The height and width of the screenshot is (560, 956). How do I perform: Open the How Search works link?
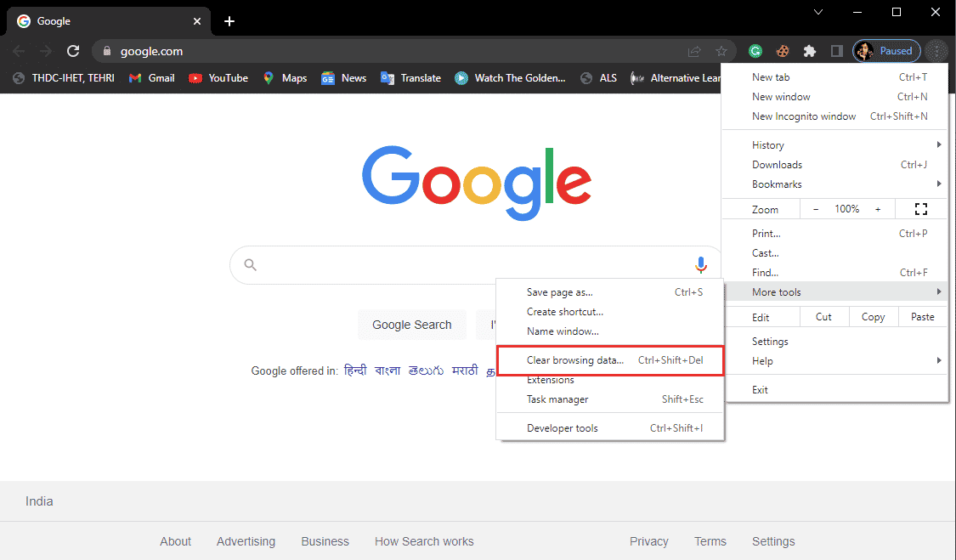pos(424,541)
